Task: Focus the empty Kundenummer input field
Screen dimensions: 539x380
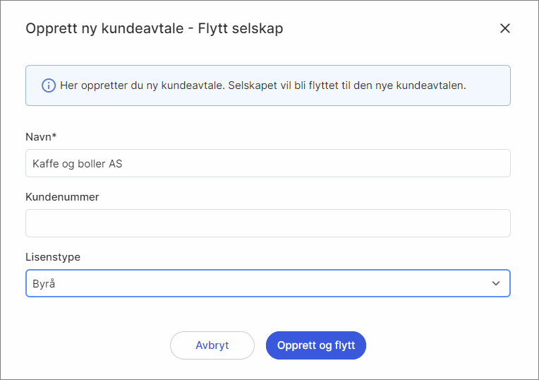Action: click(267, 223)
